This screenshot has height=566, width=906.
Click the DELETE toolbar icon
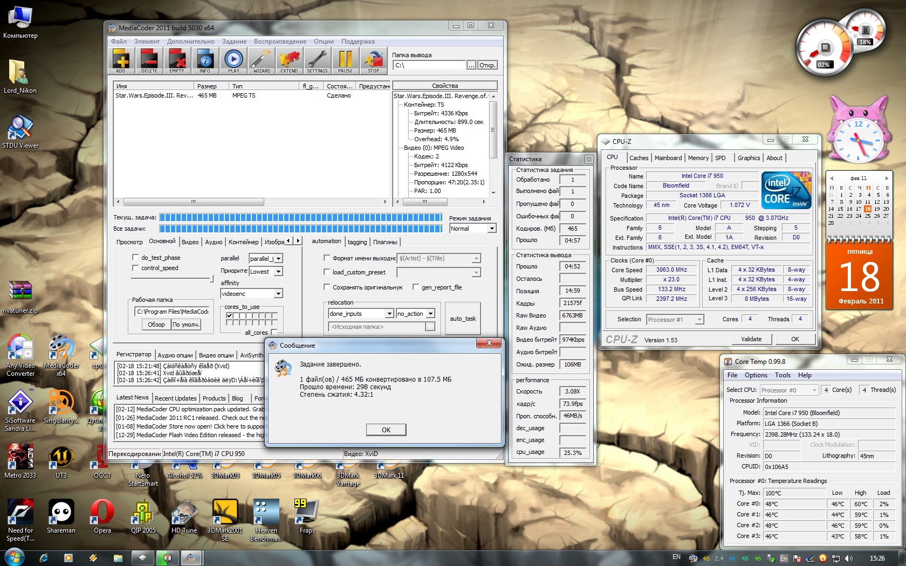point(149,61)
